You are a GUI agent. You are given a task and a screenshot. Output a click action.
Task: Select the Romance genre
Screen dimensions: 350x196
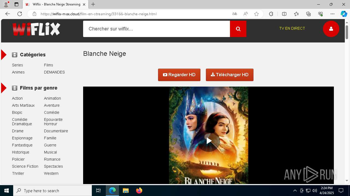[52, 159]
